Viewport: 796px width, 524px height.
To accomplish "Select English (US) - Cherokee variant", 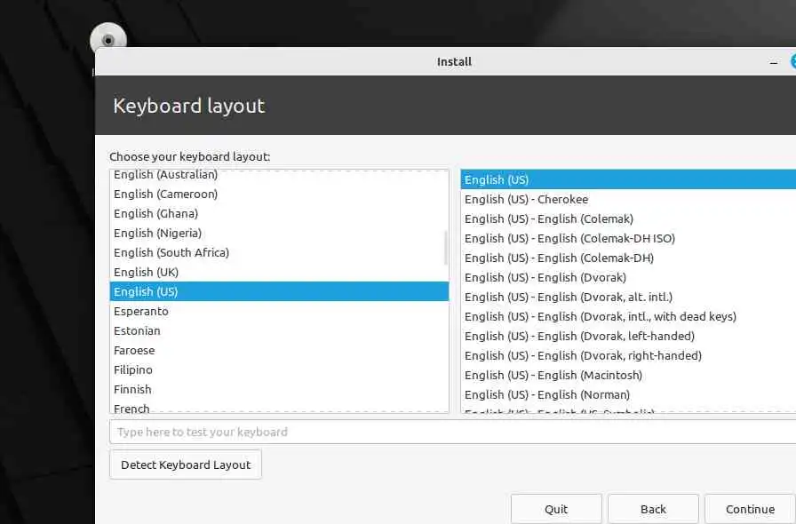I will point(628,200).
